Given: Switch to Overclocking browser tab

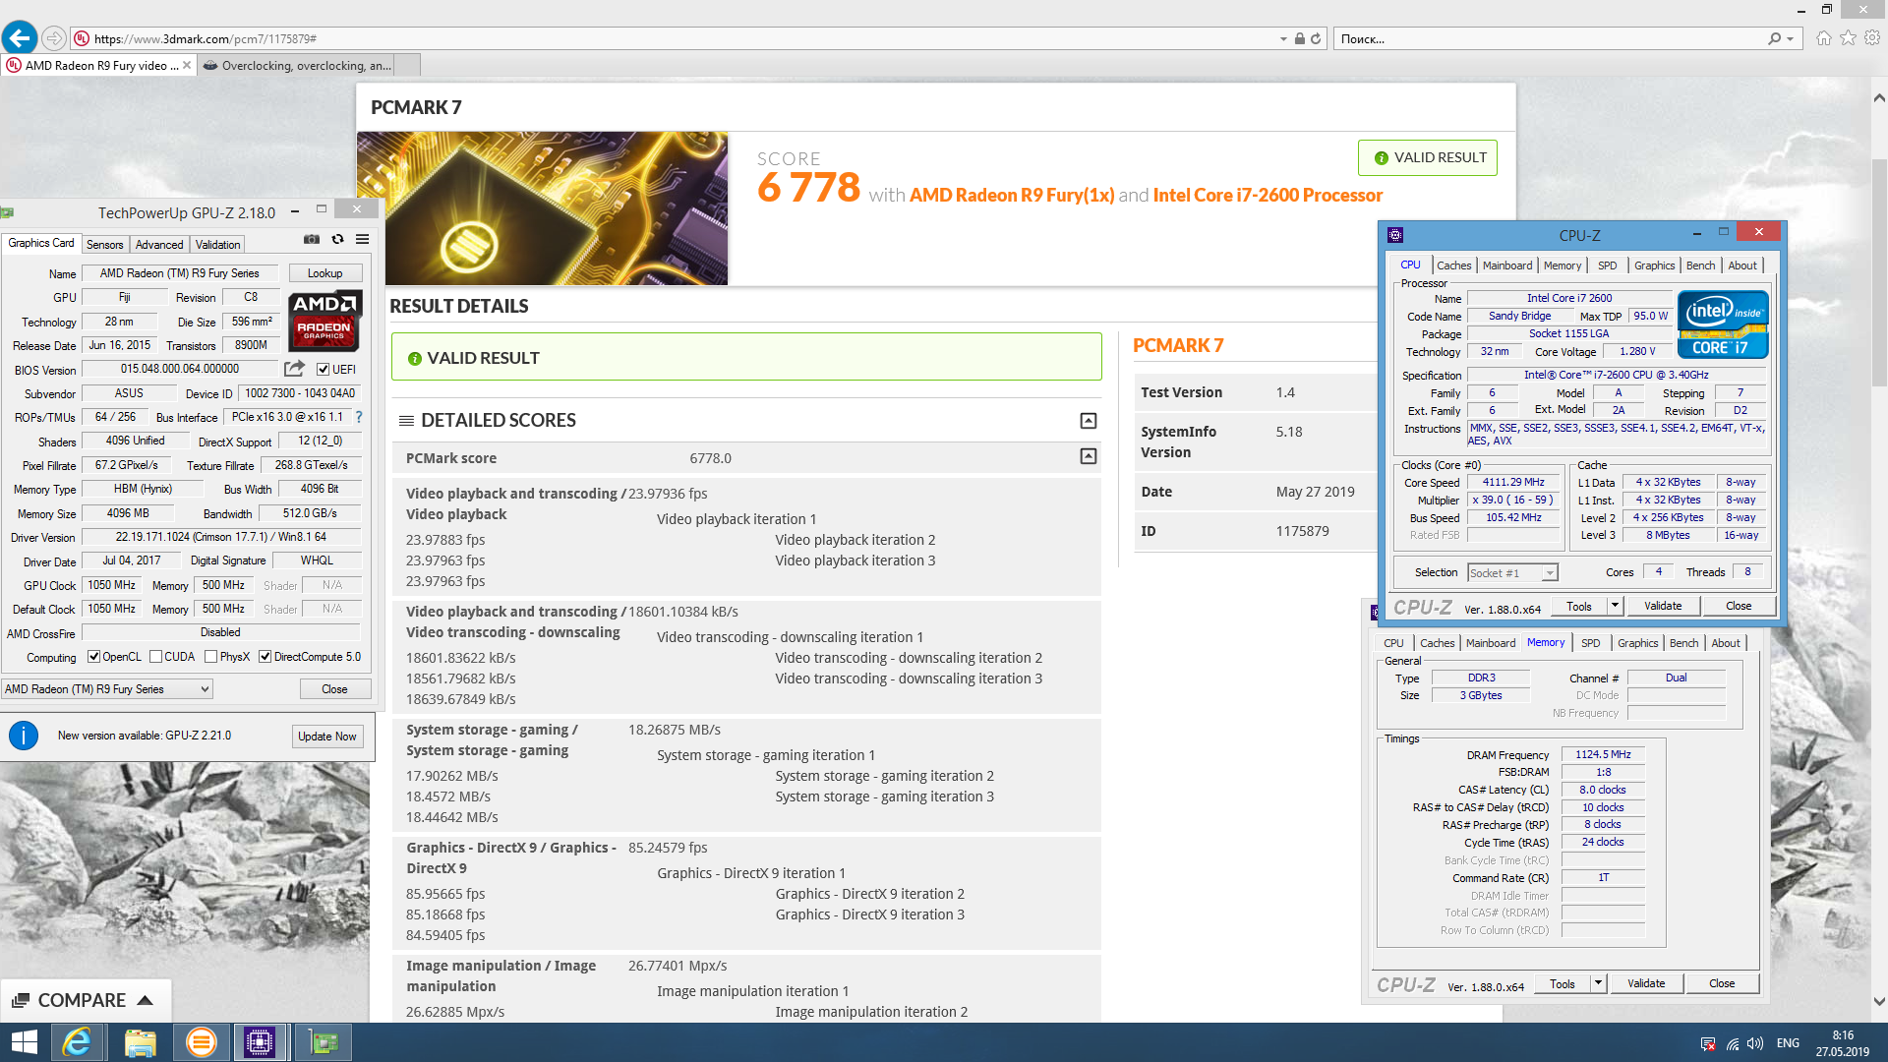Looking at the screenshot, I should click(x=298, y=66).
